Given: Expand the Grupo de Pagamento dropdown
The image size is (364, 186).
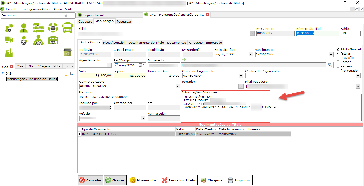Looking at the screenshot, I should coord(241,76).
